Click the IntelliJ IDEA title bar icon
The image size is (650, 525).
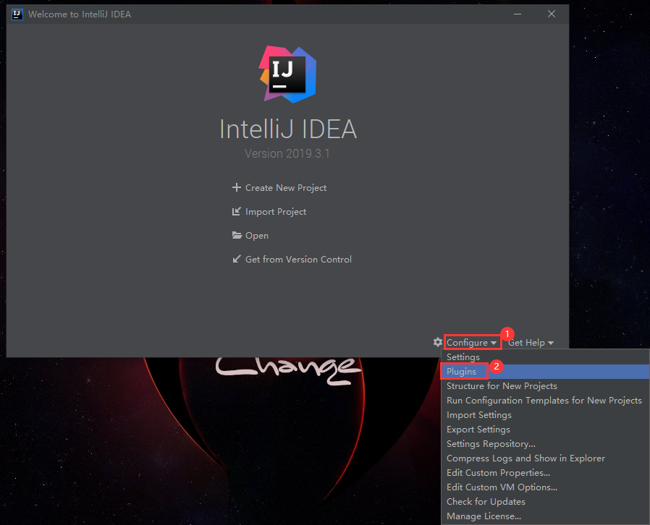click(x=17, y=14)
